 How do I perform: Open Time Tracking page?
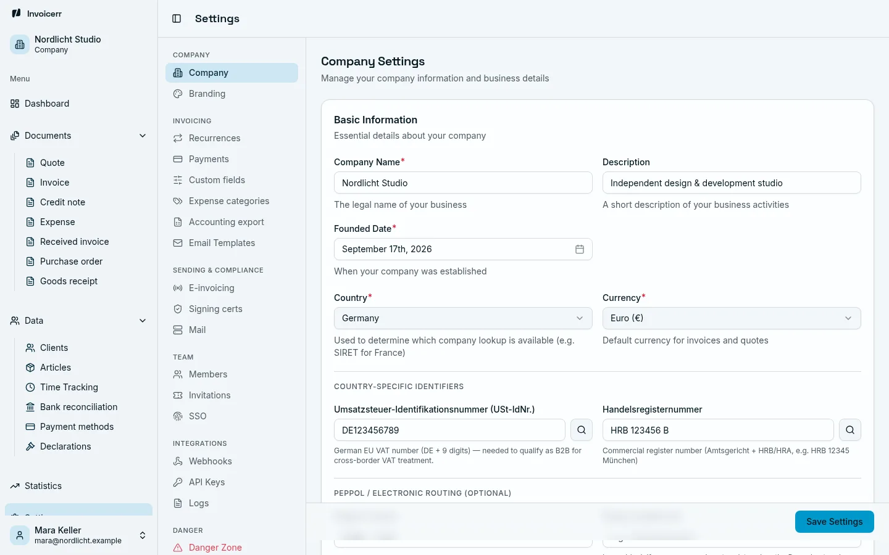(x=86, y=387)
